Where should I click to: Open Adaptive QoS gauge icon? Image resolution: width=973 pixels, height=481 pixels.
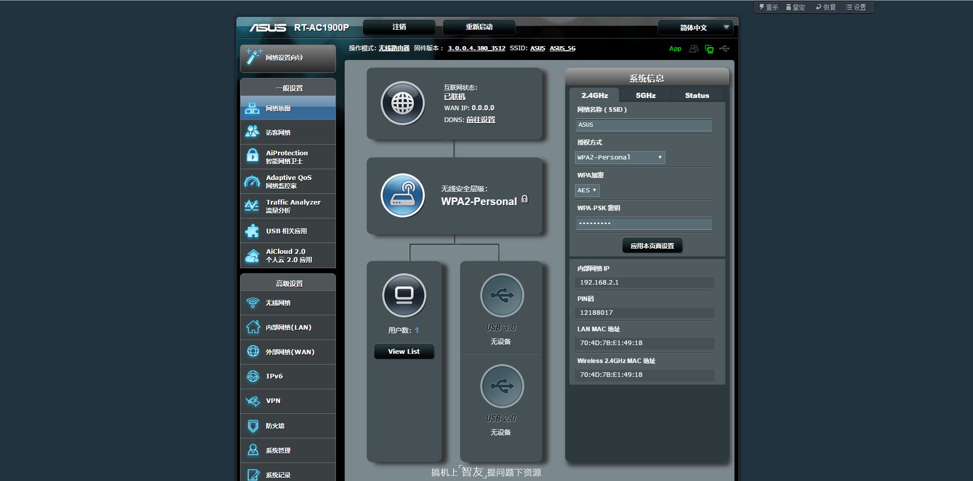click(252, 182)
